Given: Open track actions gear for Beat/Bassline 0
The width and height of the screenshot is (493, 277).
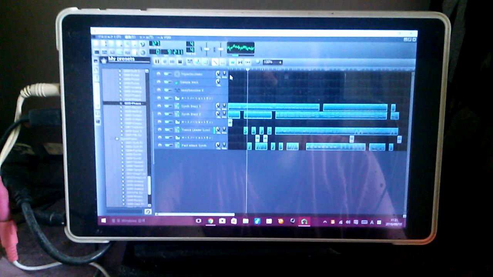Looking at the screenshot, I should (x=159, y=90).
